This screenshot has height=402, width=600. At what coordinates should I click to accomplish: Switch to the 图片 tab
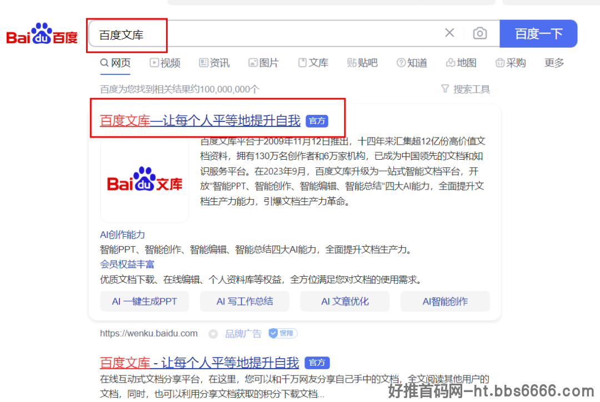click(264, 63)
